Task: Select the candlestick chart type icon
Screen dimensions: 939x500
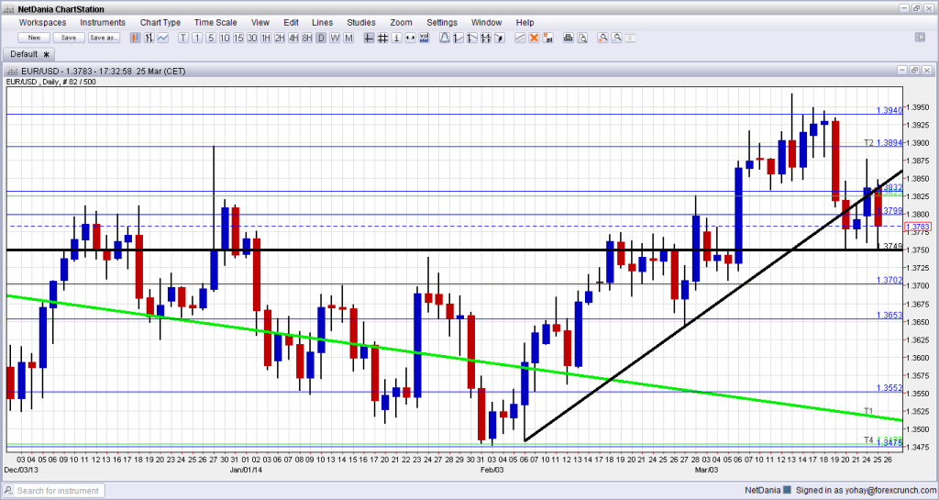Action: click(x=136, y=38)
